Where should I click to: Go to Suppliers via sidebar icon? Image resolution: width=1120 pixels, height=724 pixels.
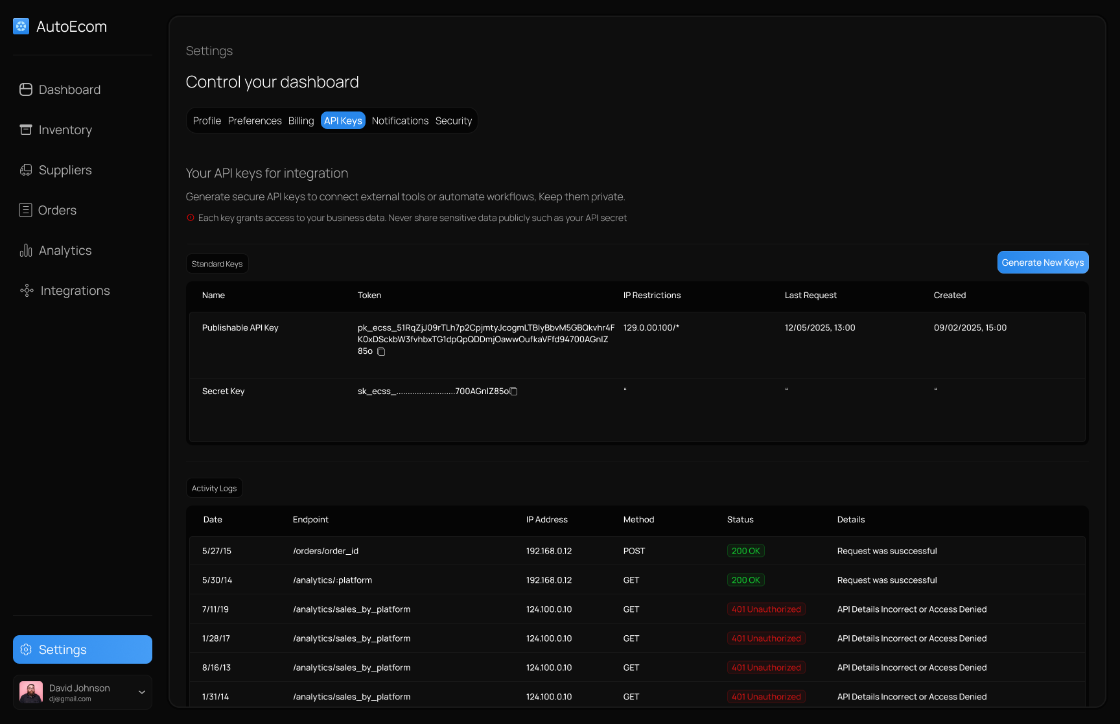click(26, 170)
